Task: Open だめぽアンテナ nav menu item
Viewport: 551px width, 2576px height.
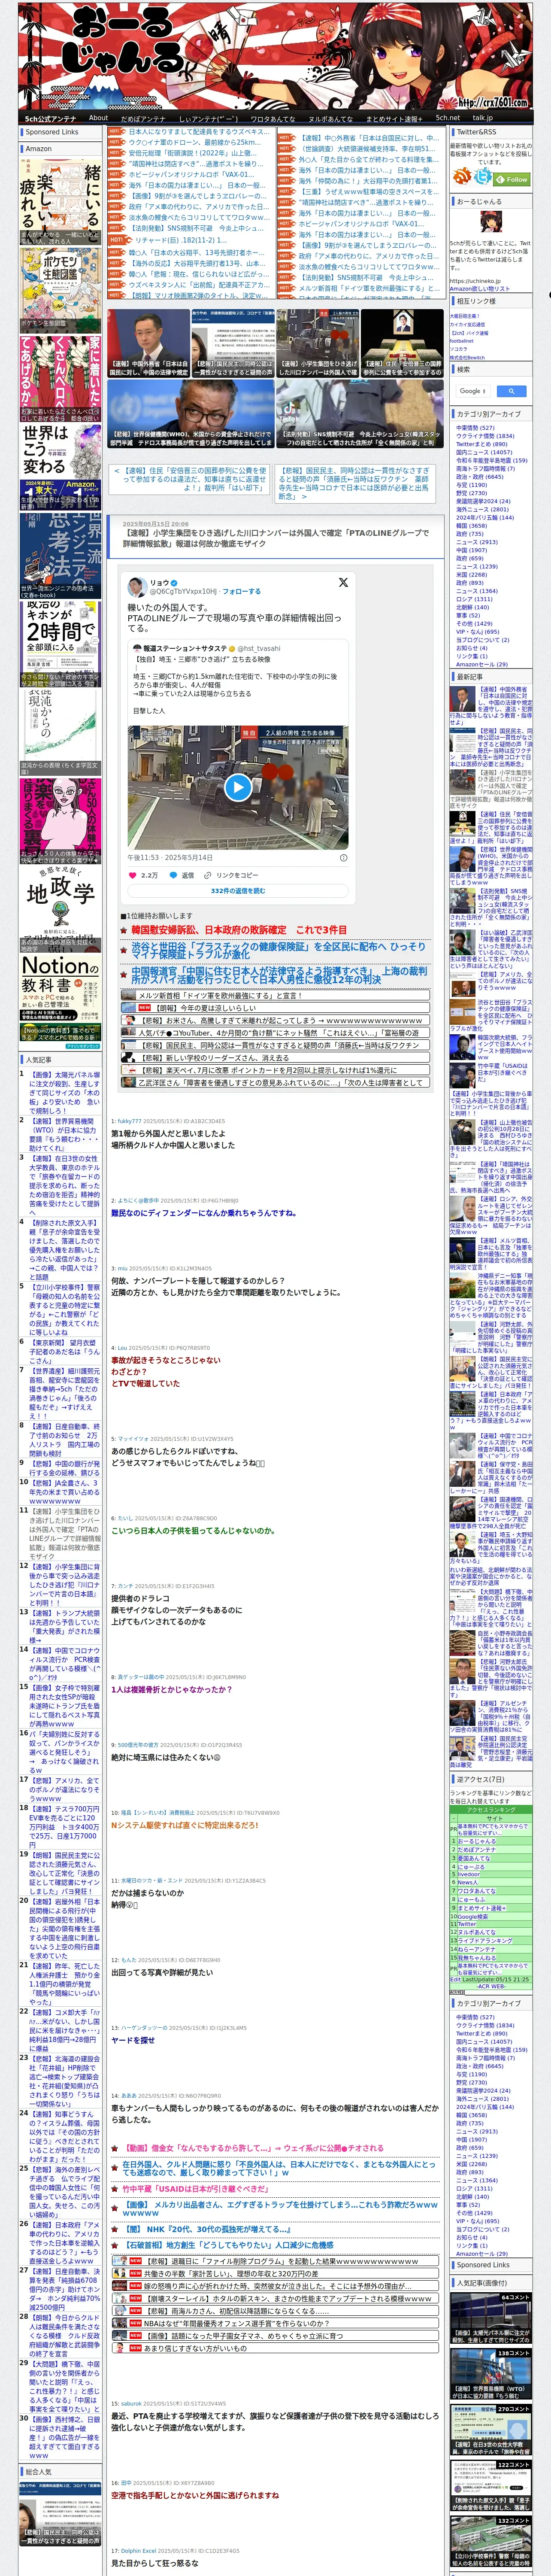Action: coord(143,119)
